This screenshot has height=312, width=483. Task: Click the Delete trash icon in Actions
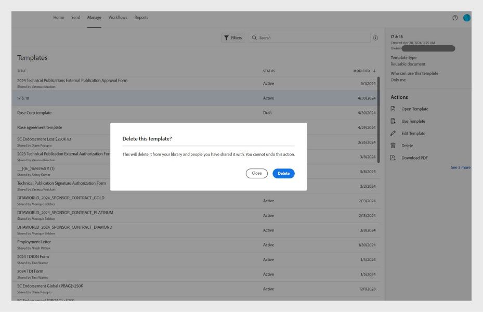pos(394,145)
